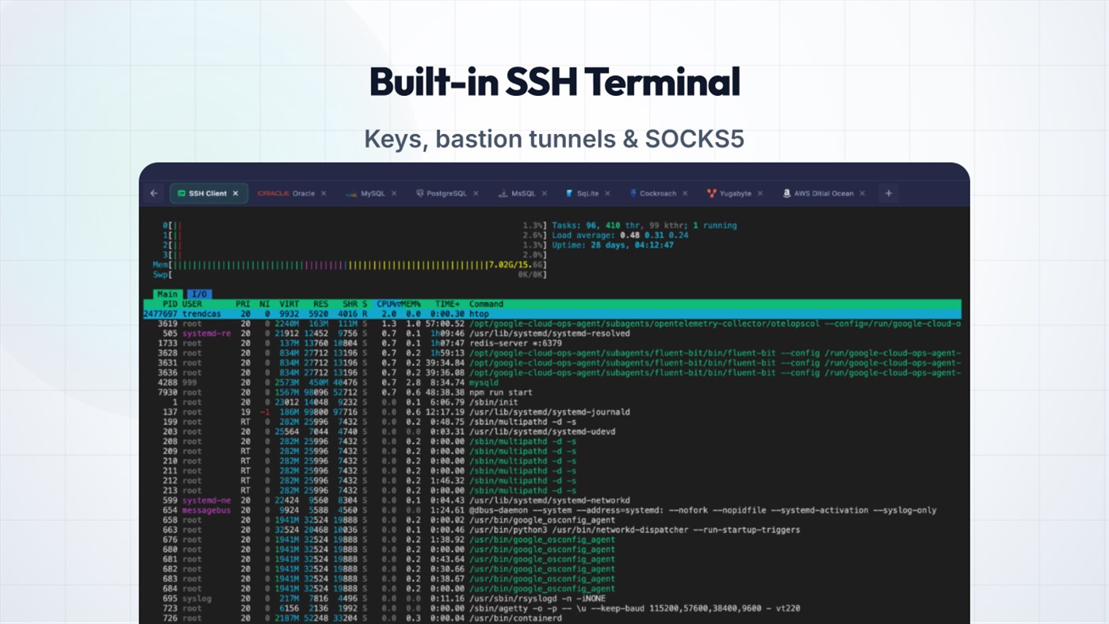Close the MsSQL tab

coord(545,193)
